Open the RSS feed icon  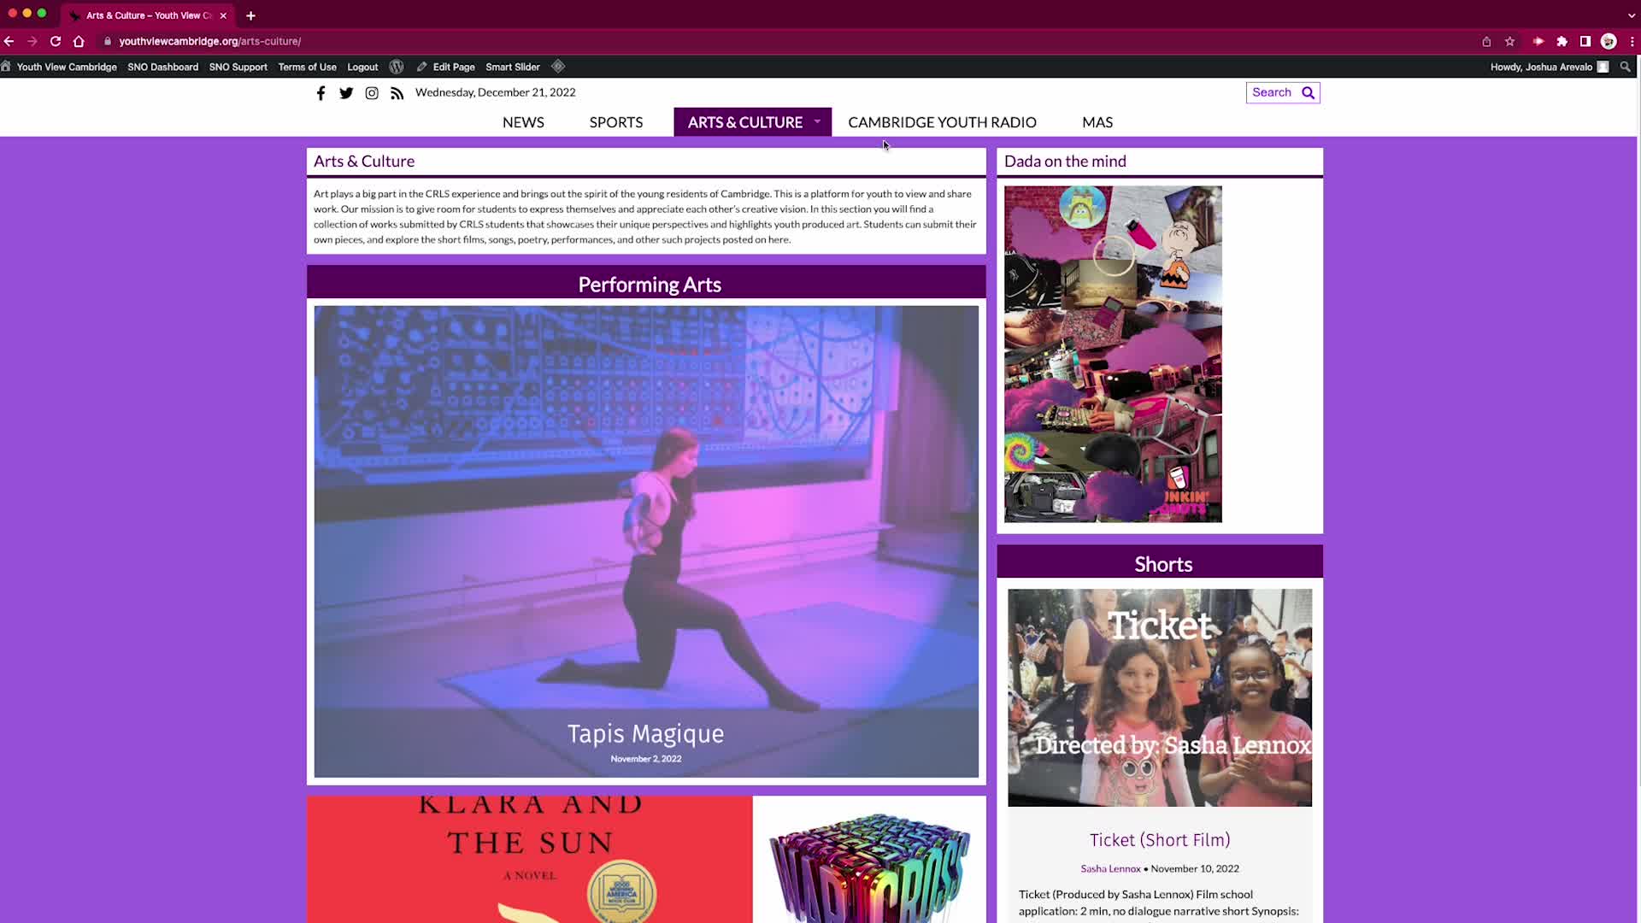coord(397,93)
